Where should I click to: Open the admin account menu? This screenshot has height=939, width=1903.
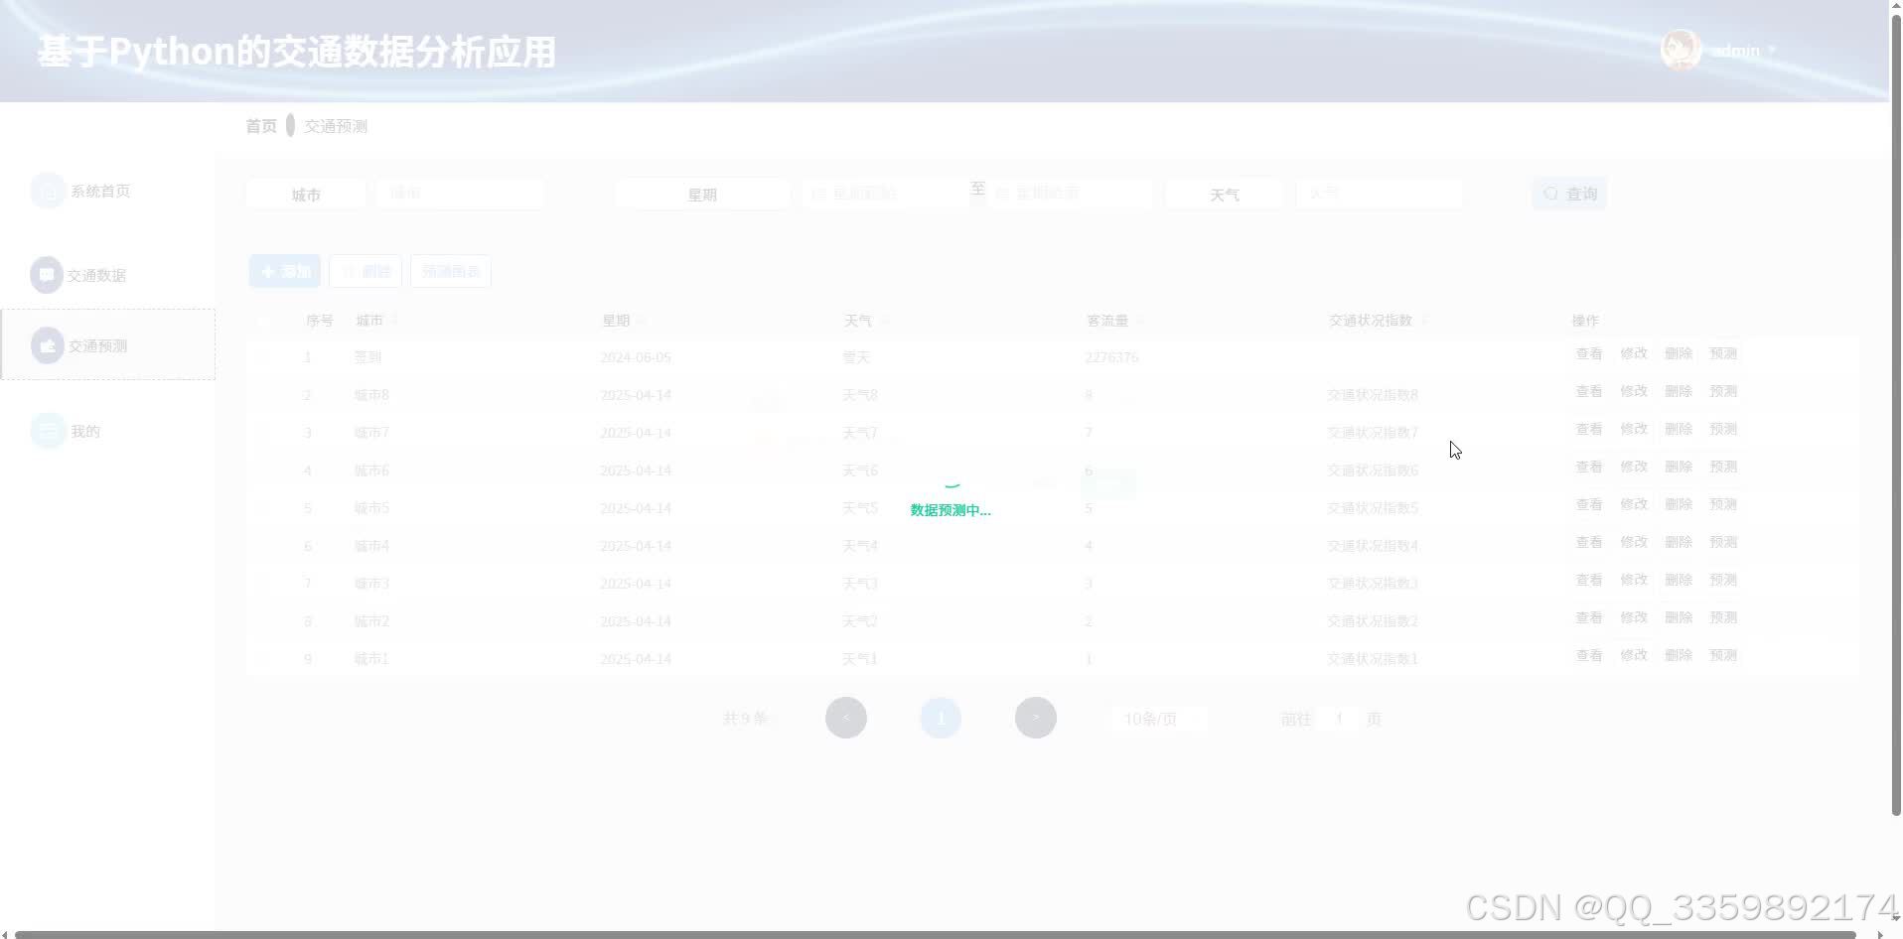pos(1743,50)
